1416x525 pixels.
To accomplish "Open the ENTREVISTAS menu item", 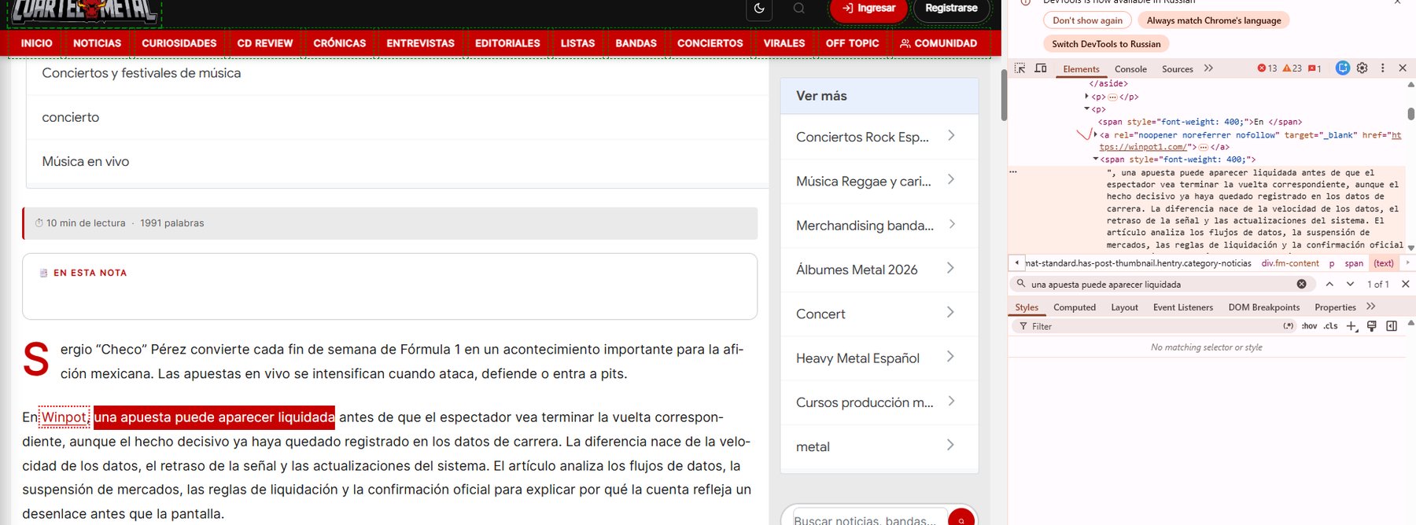I will tap(421, 43).
